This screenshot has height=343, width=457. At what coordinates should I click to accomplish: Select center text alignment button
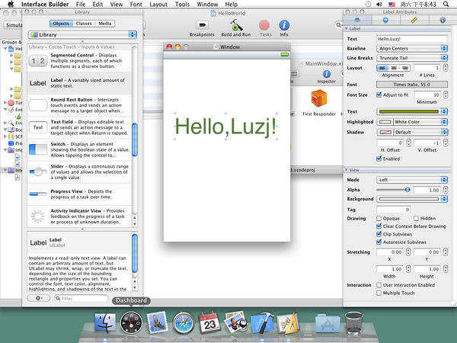[x=394, y=68]
